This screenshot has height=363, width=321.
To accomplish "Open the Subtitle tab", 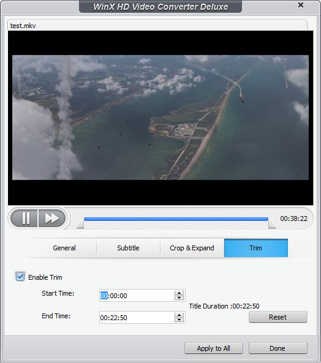I will [128, 248].
